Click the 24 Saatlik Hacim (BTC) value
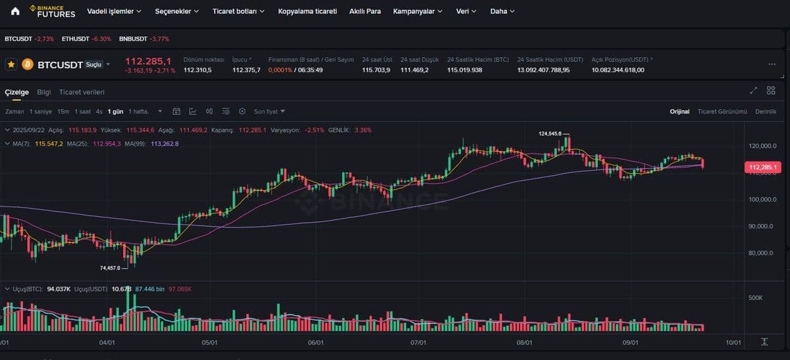The image size is (790, 360). 465,70
